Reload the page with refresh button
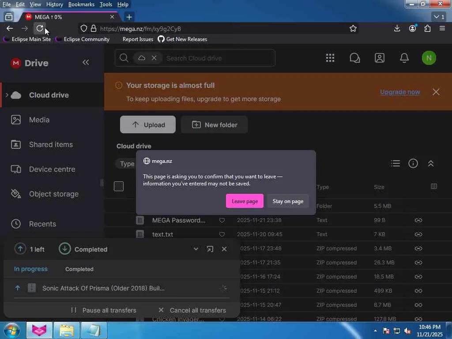Viewport: 452px width, 339px height. 39,28
